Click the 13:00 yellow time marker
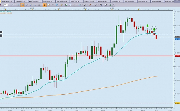 tap(112, 10)
